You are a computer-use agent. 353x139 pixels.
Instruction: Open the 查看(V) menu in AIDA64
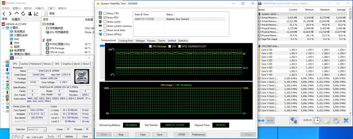click(x=17, y=8)
